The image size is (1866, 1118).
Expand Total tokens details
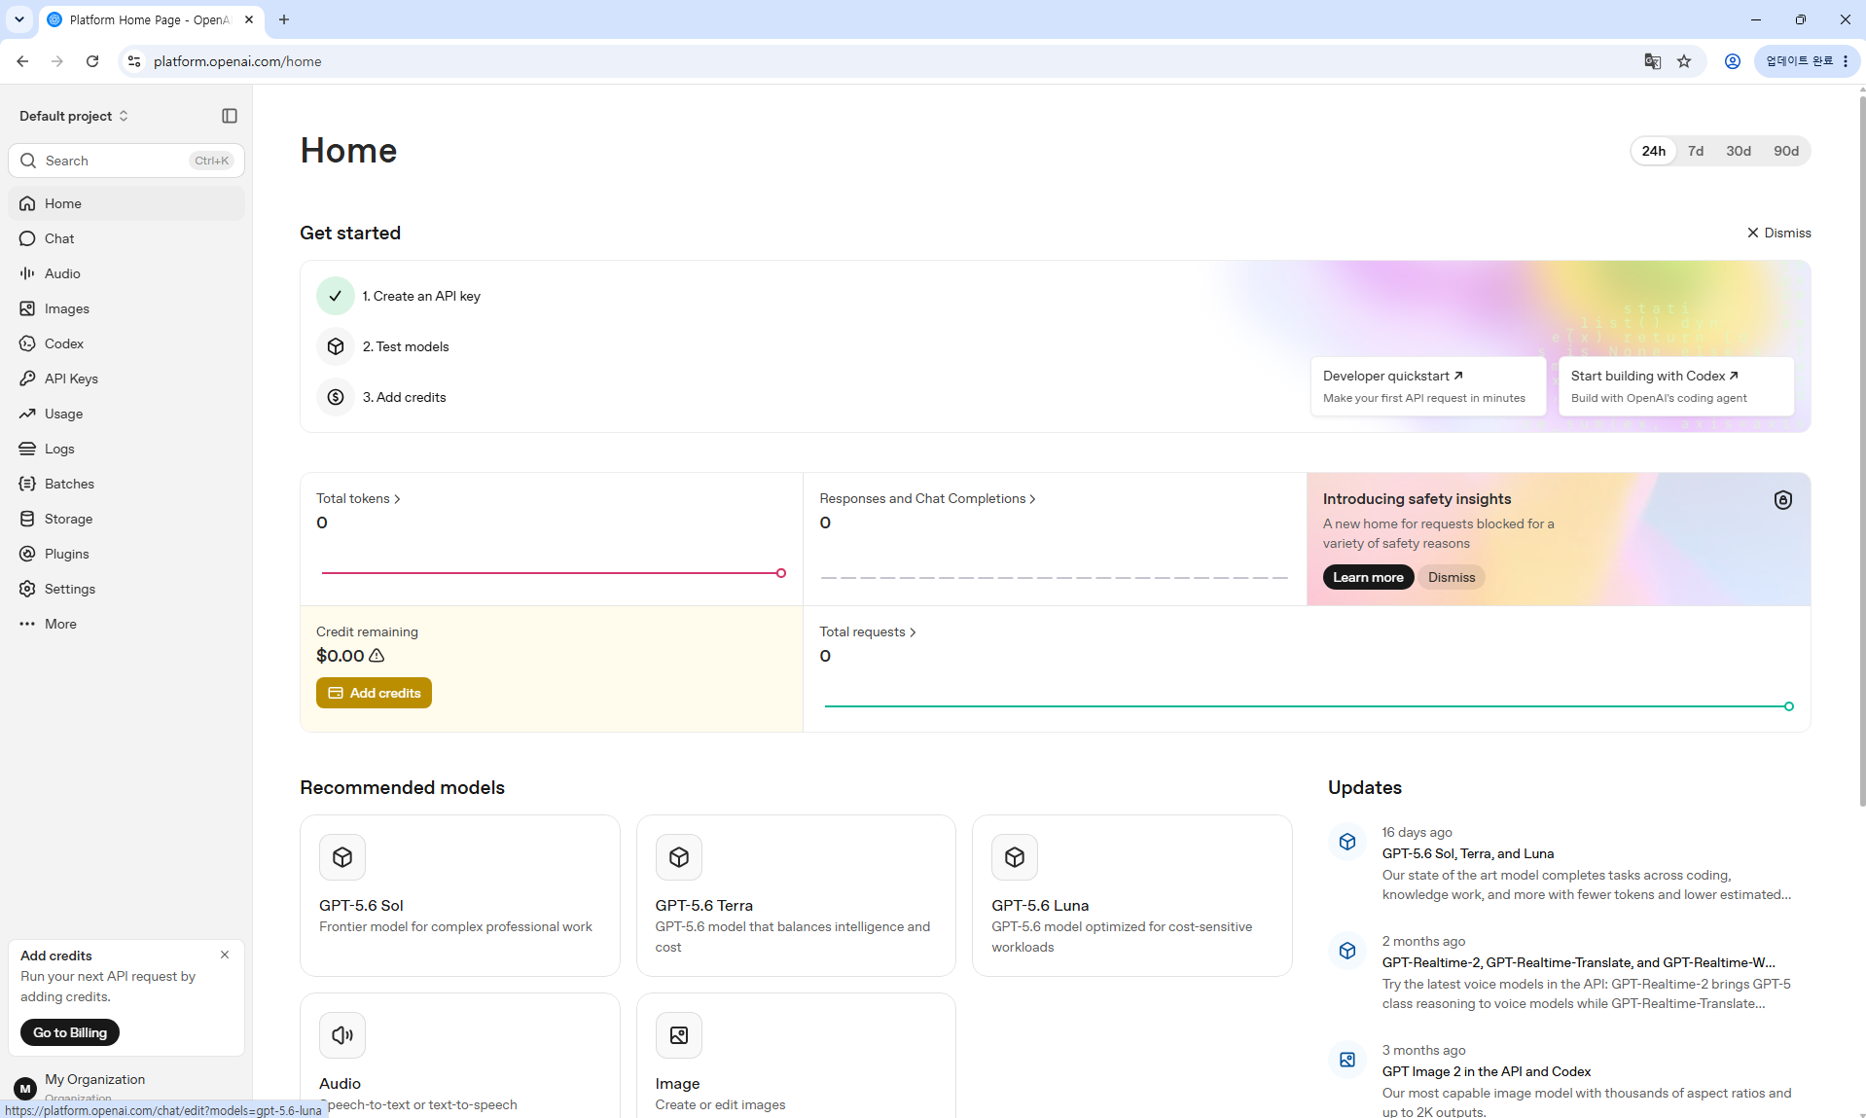click(358, 498)
